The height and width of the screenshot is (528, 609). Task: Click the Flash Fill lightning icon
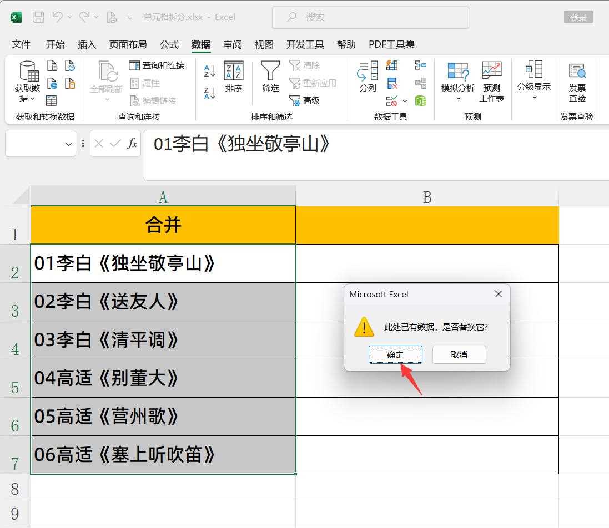pos(392,65)
